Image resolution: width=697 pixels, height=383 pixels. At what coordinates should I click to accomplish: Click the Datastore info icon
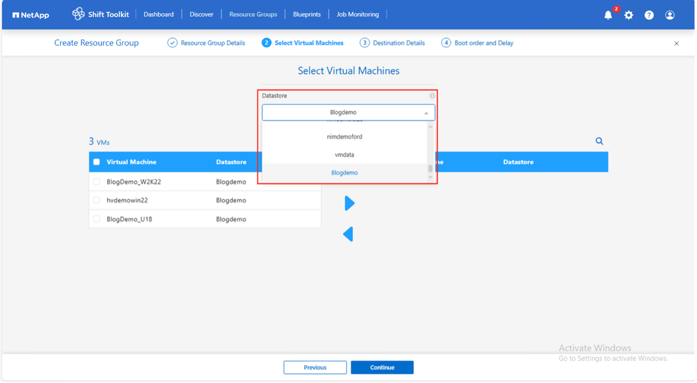pos(432,96)
